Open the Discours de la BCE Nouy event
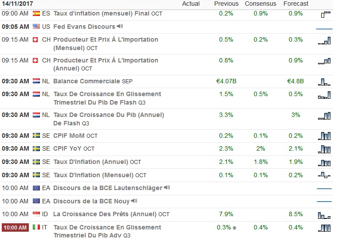 (x=91, y=201)
